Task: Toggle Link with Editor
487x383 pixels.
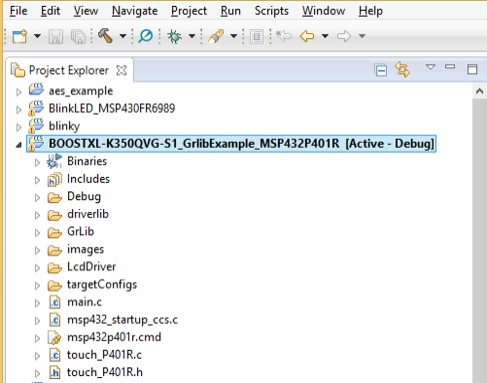Action: [x=402, y=69]
